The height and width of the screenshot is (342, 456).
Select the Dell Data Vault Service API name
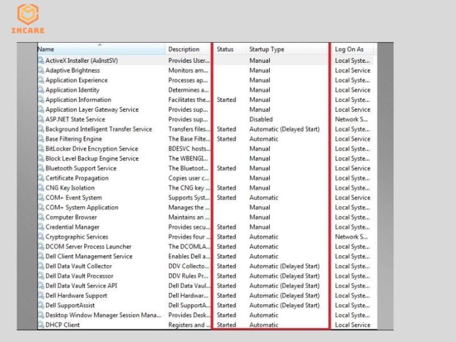[x=81, y=286]
